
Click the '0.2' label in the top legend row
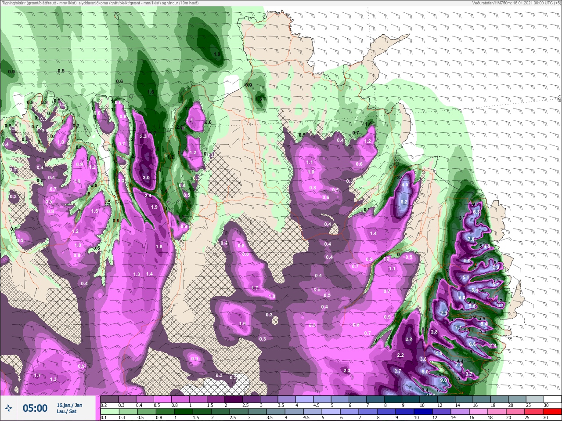coord(104,405)
